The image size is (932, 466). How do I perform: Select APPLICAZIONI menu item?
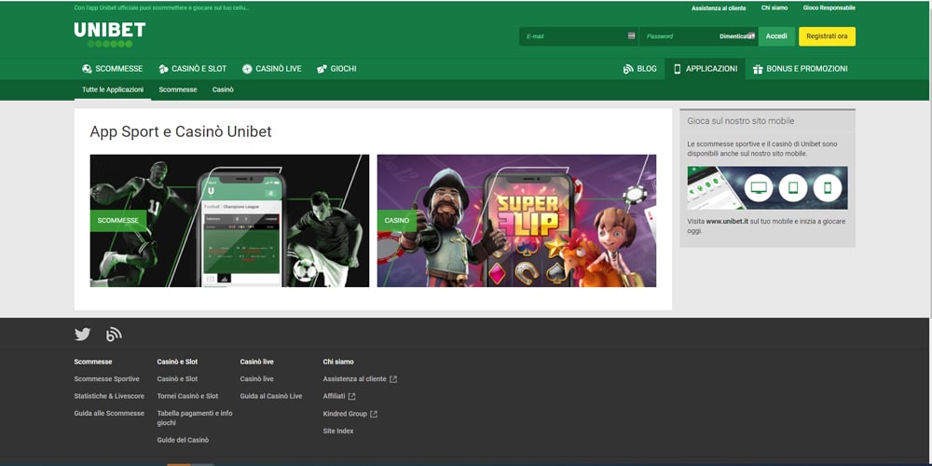[x=706, y=69]
